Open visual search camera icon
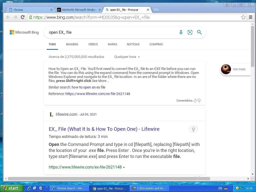 [190, 32]
